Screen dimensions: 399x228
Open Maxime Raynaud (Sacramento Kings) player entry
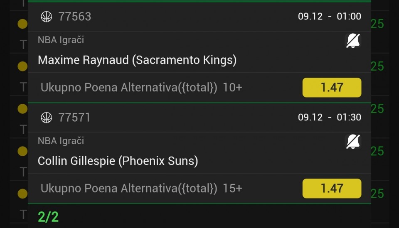pos(137,60)
